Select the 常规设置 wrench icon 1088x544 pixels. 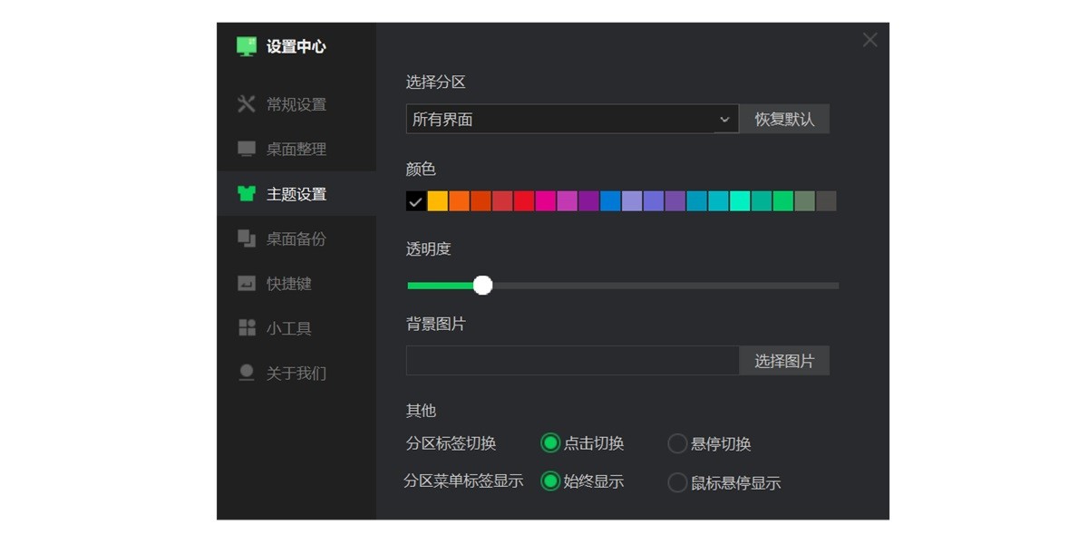pos(245,104)
